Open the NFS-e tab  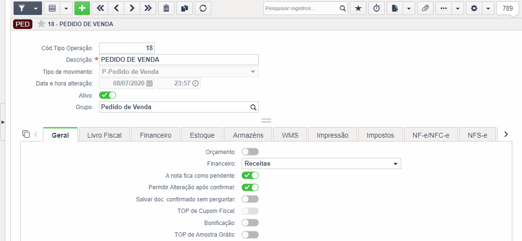pyautogui.click(x=478, y=135)
